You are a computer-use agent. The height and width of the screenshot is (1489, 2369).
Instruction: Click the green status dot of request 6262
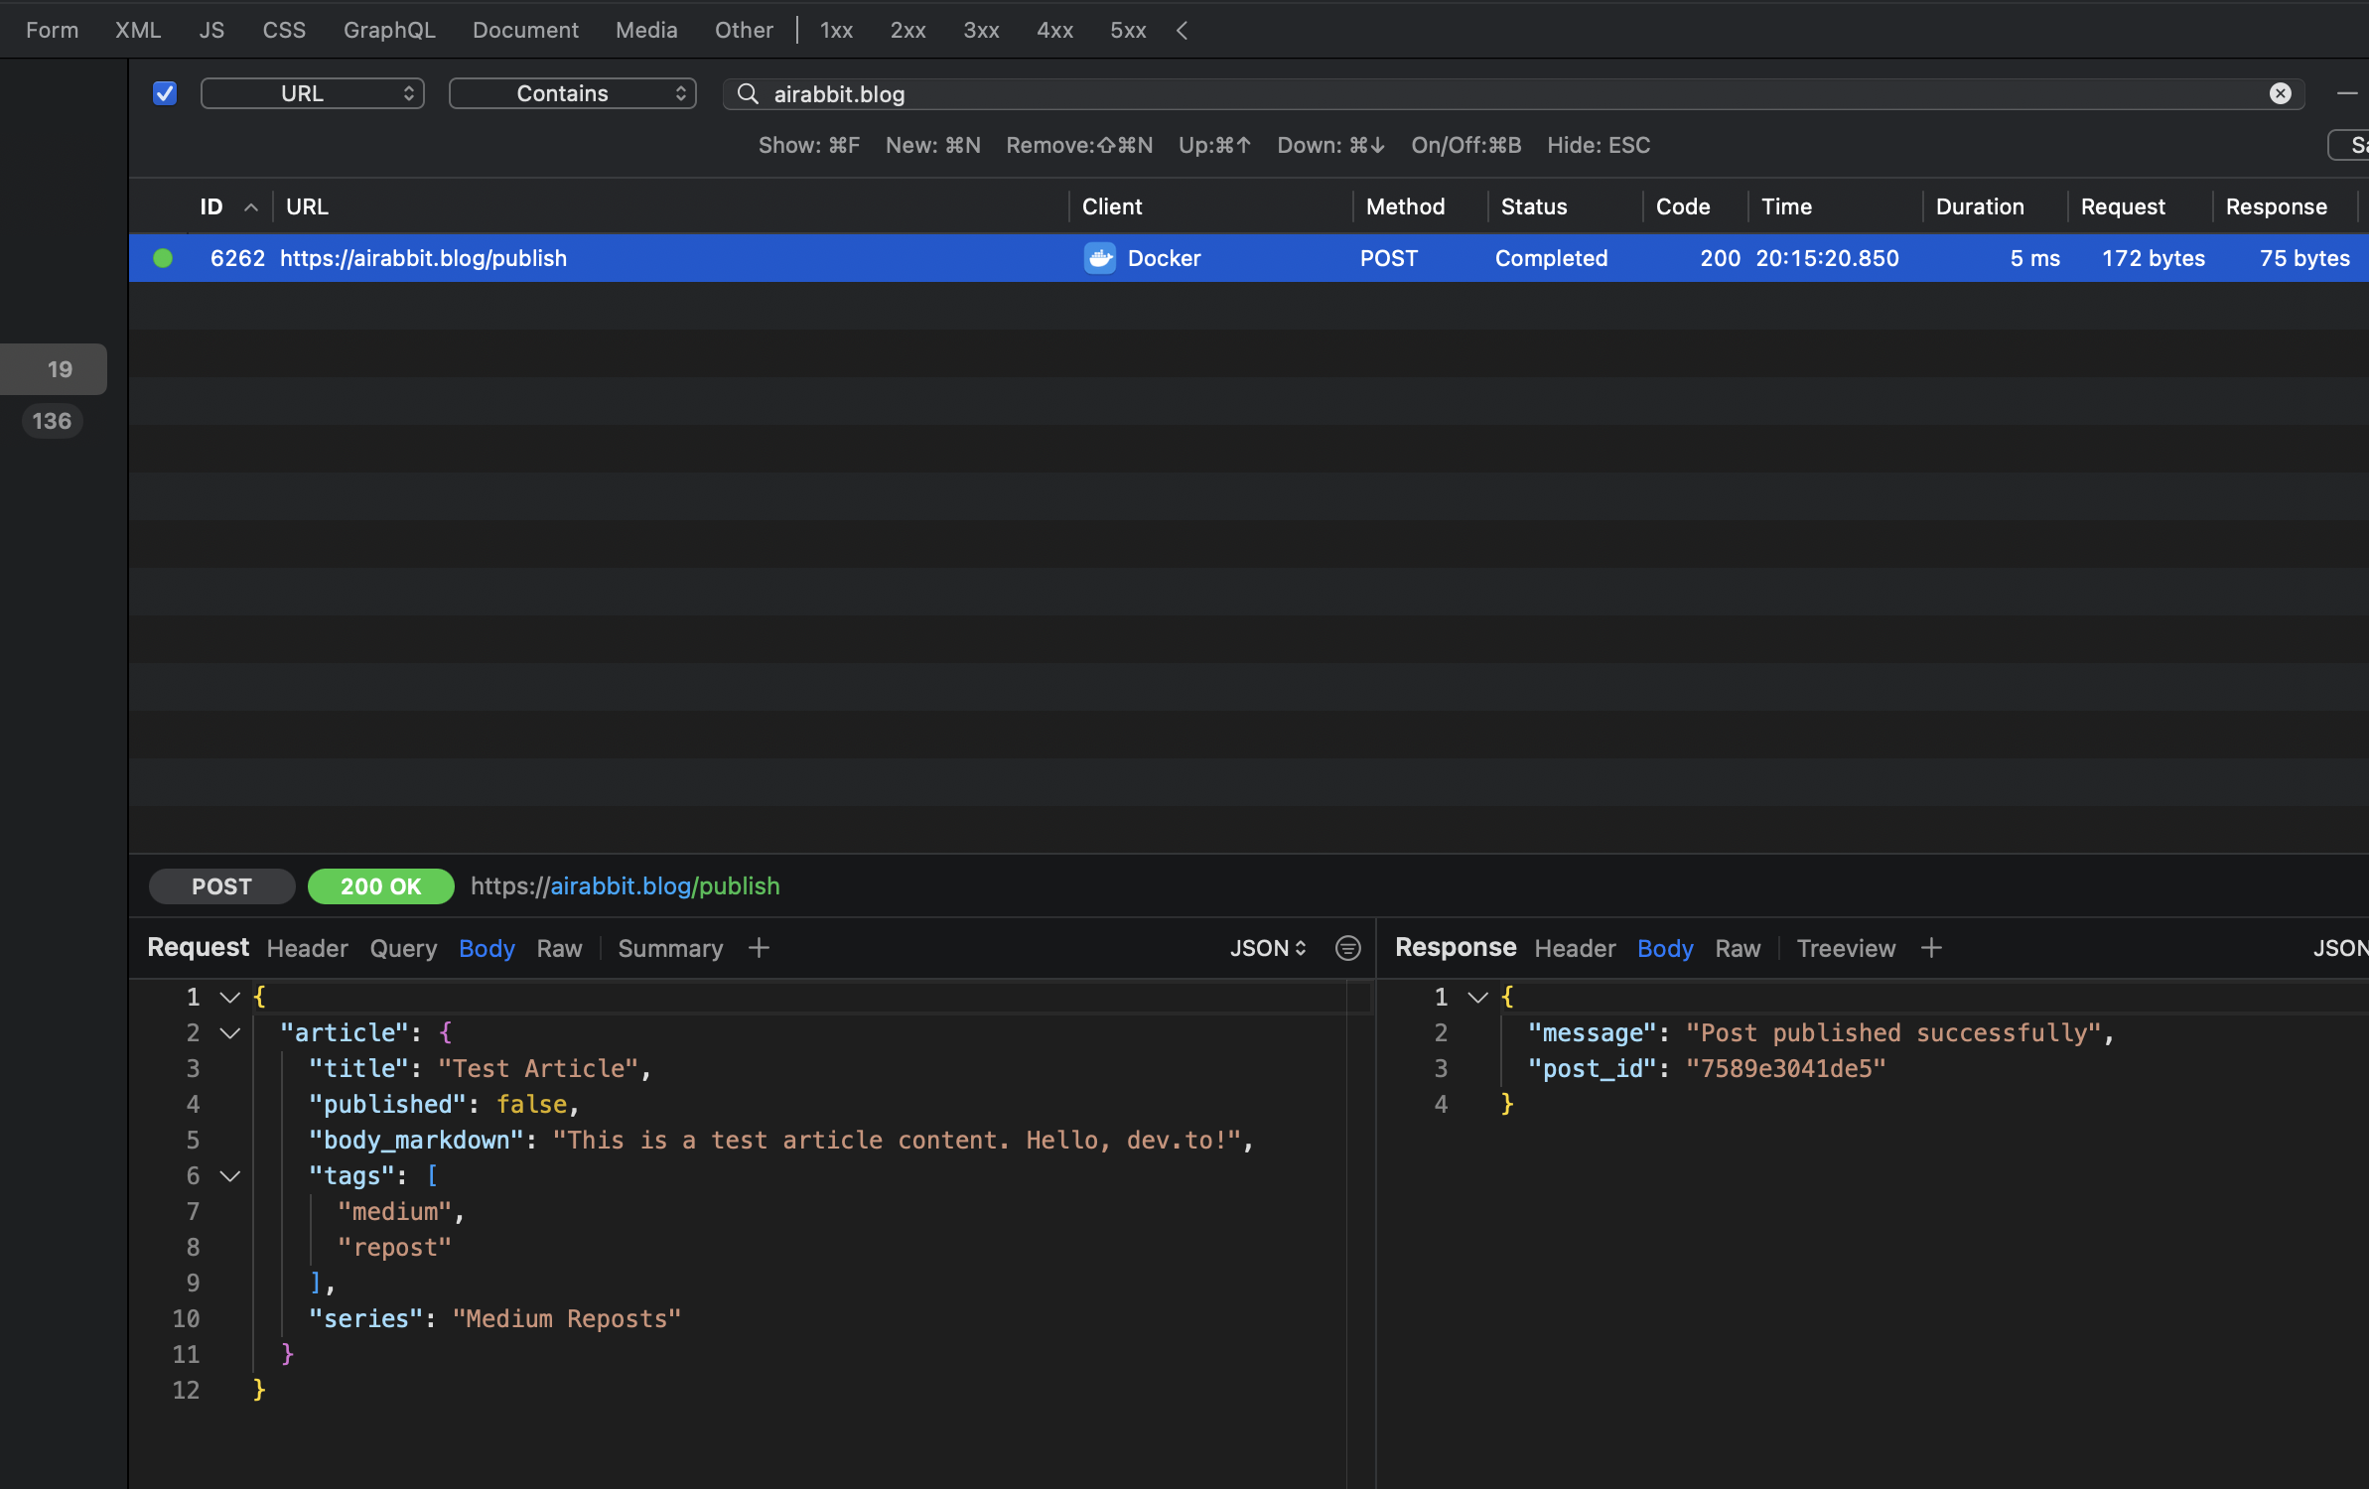tap(163, 258)
